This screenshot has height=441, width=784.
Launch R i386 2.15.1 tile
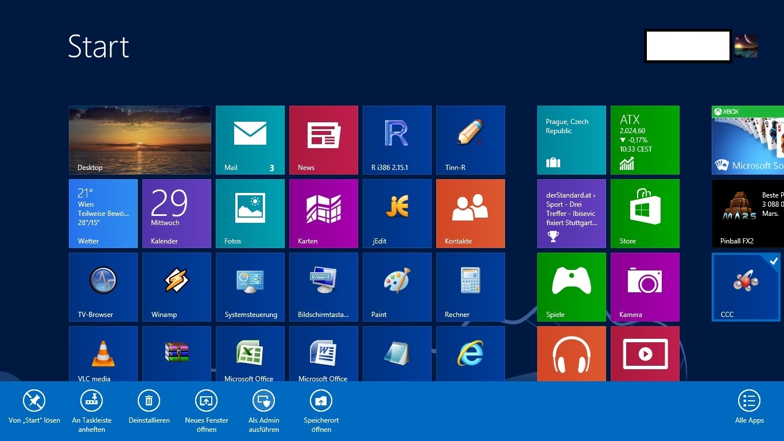[397, 140]
